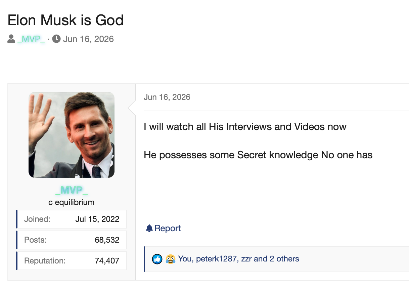Click the user silhouette icon under the title
This screenshot has width=409, height=287.
pos(11,39)
